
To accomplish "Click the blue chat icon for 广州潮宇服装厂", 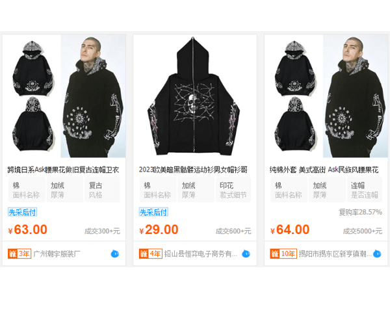I will (x=114, y=253).
